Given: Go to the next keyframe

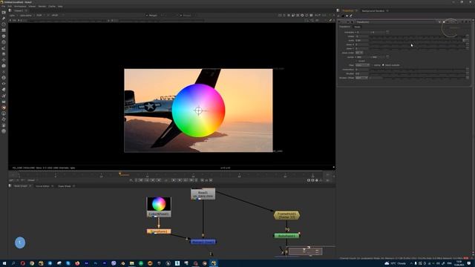Looking at the screenshot, I should point(186,180).
